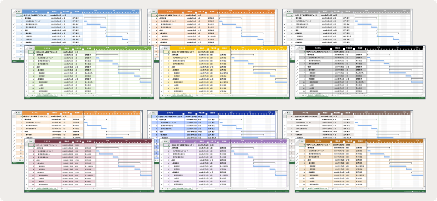The image size is (437, 201).
Task: Add a new sheet in copper-brown window
Action: [333, 188]
